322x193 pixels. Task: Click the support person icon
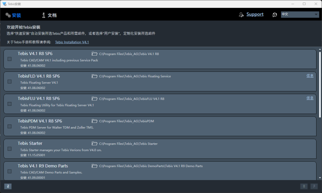(241, 15)
